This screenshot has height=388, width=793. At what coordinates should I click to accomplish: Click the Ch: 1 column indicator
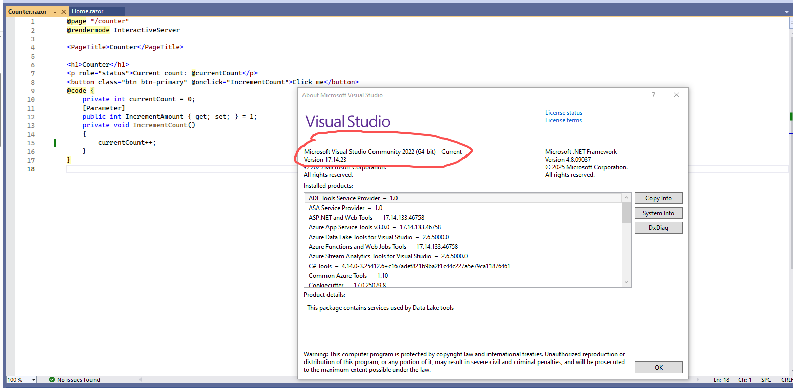[745, 380]
